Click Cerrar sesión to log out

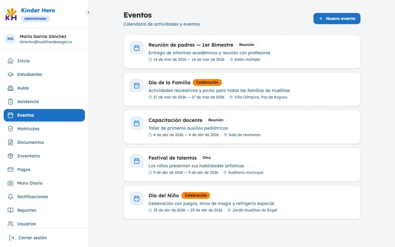pyautogui.click(x=32, y=238)
